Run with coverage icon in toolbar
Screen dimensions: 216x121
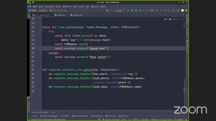coord(136,10)
